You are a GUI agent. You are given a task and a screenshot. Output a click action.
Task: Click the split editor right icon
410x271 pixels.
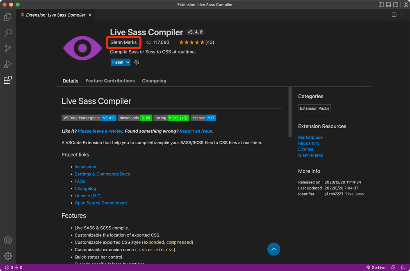click(x=394, y=15)
